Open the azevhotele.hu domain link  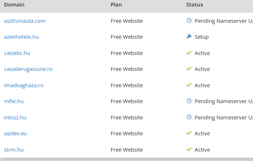tap(21, 37)
